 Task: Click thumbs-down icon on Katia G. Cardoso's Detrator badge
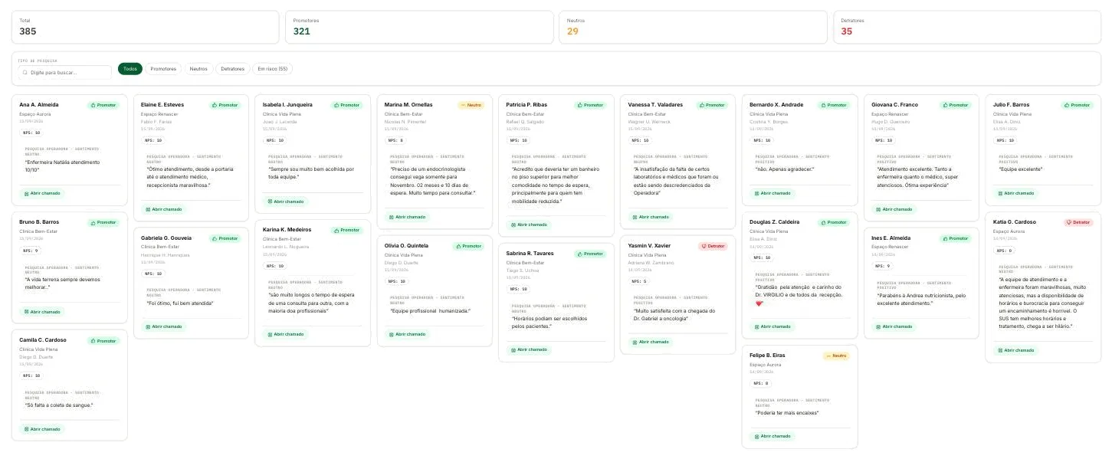pos(1069,222)
